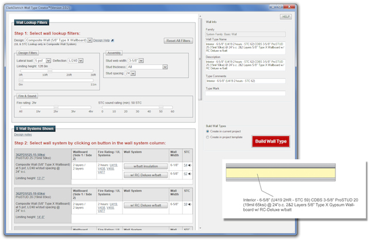
Task: Click the STC sound rating slider handle
Action: tap(161, 106)
